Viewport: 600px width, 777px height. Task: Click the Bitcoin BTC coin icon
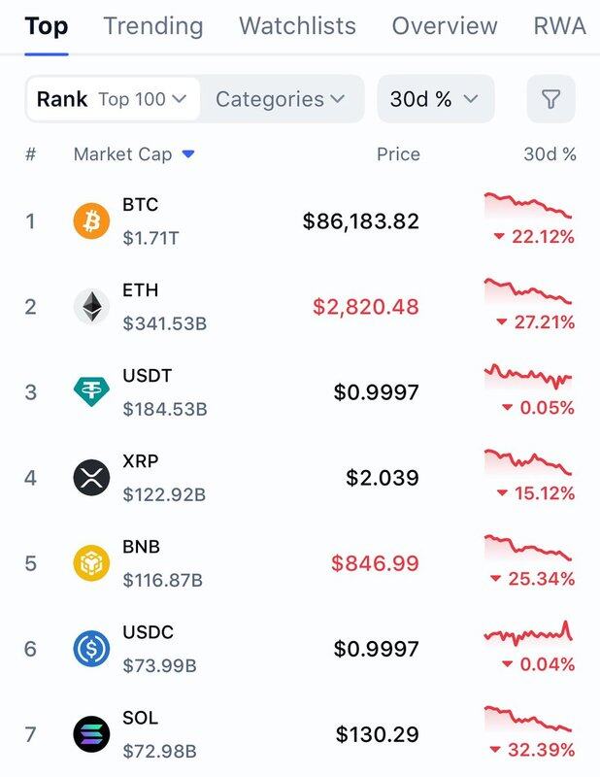tap(92, 221)
